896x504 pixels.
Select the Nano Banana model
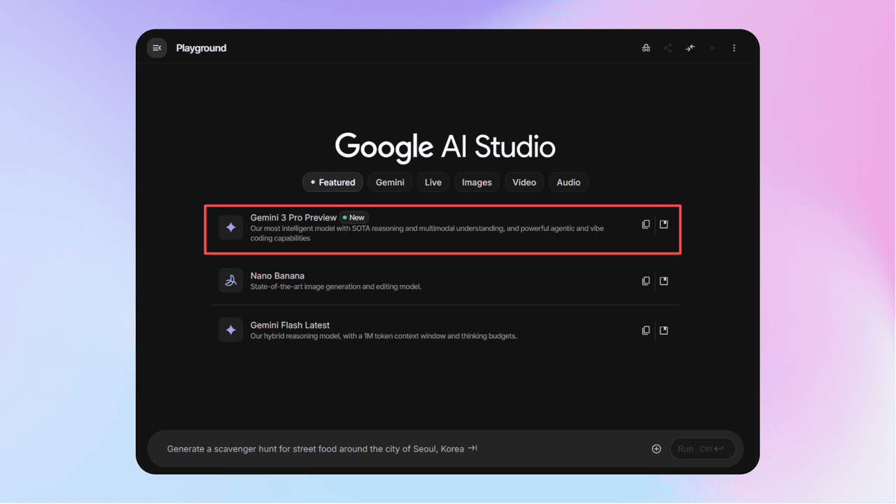tap(420, 281)
